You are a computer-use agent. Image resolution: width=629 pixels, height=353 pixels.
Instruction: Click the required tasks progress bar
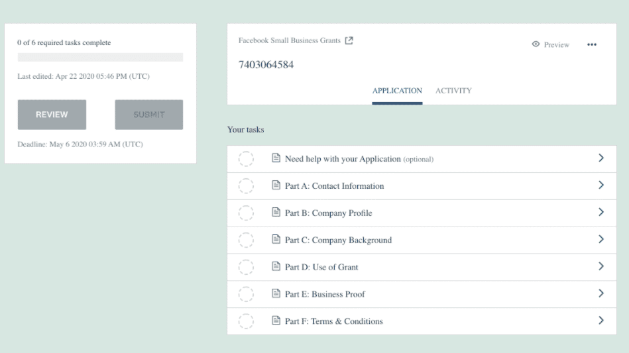coord(100,58)
